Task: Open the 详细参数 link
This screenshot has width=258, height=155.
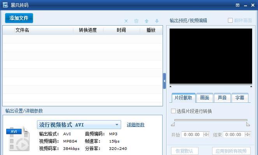Action: point(135,125)
